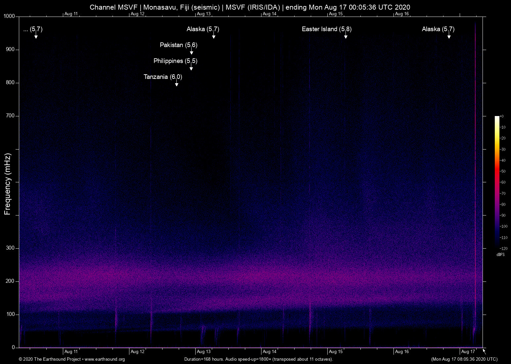The image size is (511, 364).
Task: Click the dBFS color scale bar
Action: coord(497,182)
